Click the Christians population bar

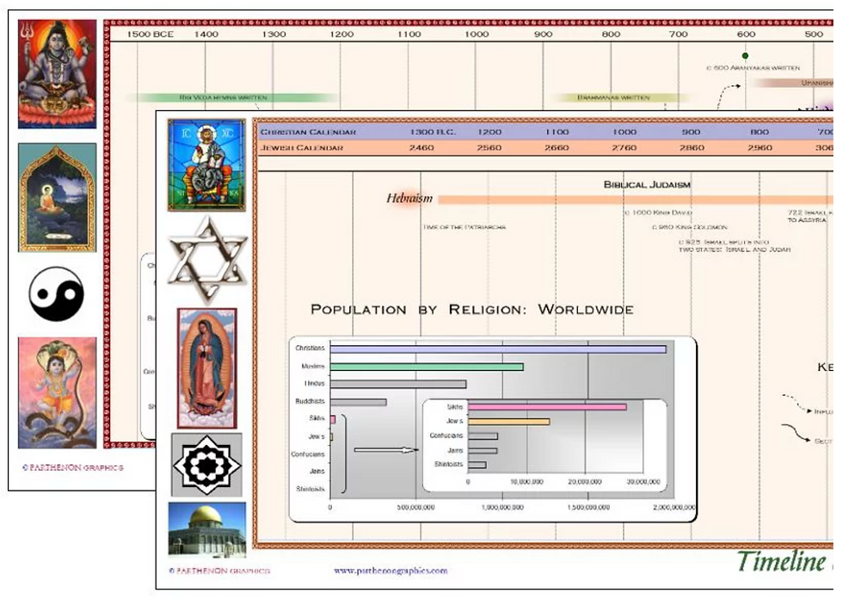499,349
